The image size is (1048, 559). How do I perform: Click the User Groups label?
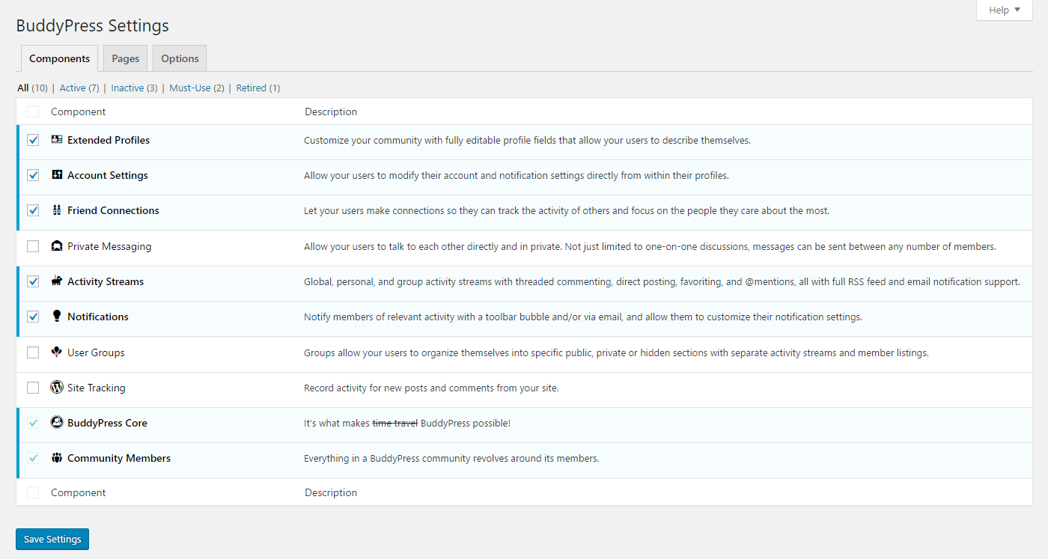tap(96, 352)
